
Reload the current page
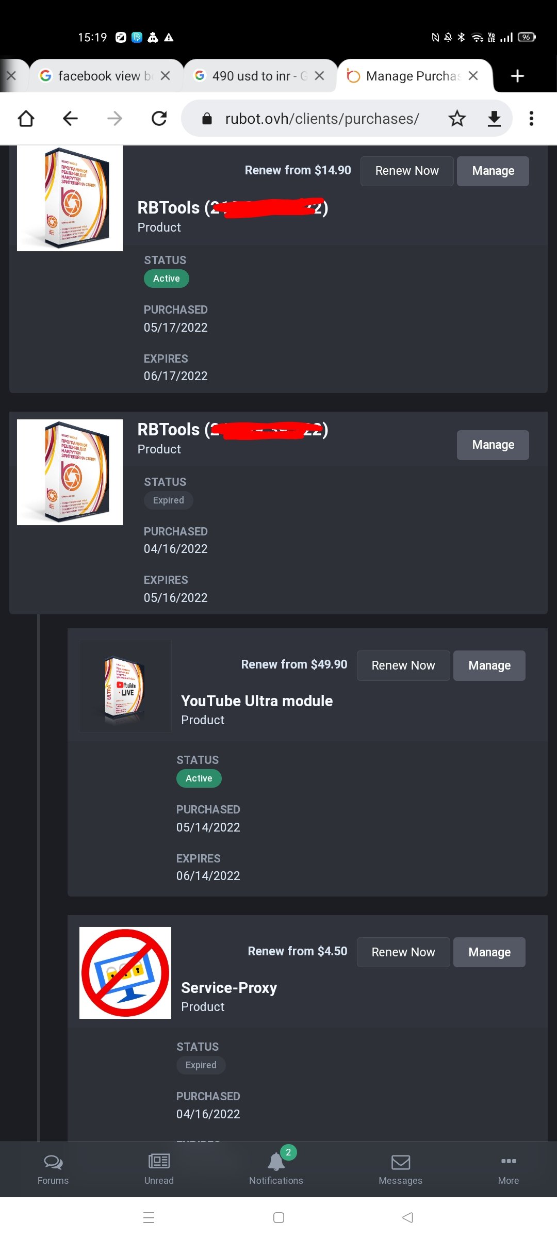tap(159, 119)
